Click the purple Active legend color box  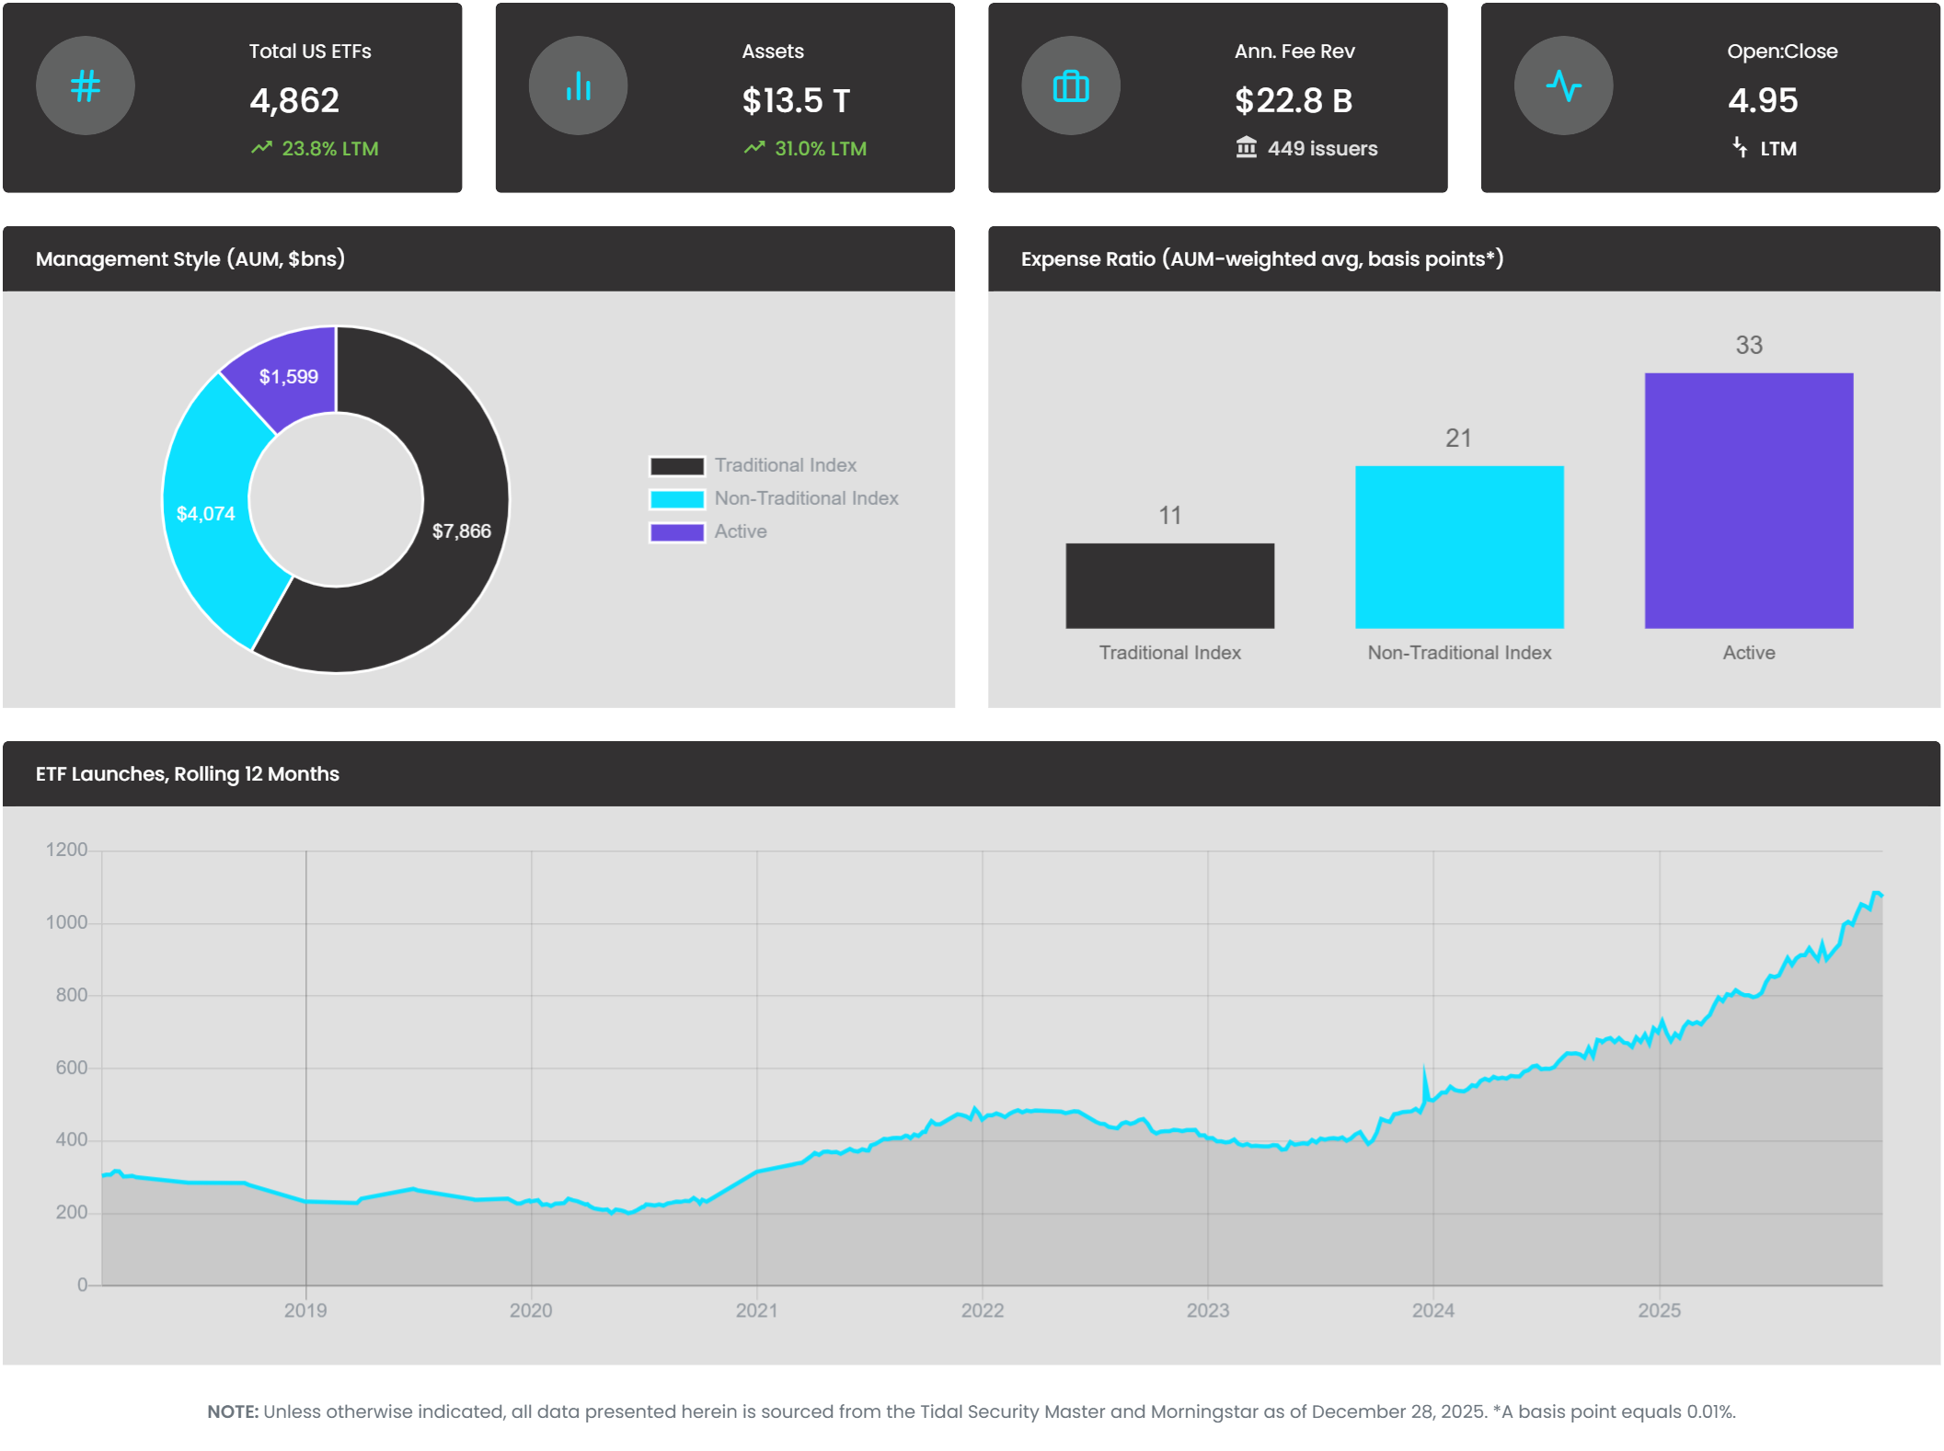[x=677, y=531]
